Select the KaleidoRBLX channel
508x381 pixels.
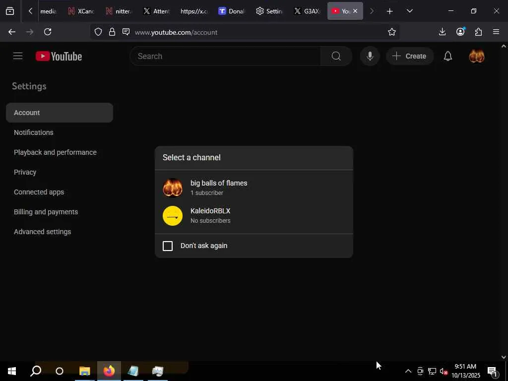click(x=254, y=216)
